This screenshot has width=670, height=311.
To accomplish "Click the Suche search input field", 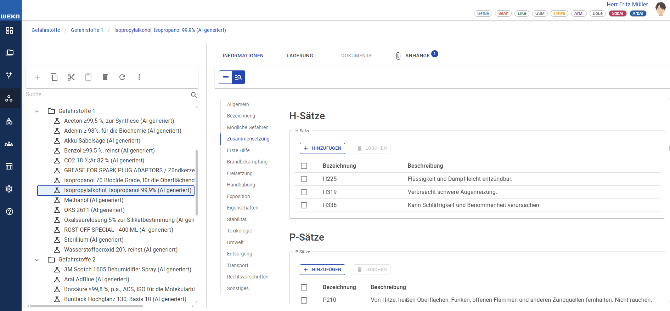I will click(106, 94).
